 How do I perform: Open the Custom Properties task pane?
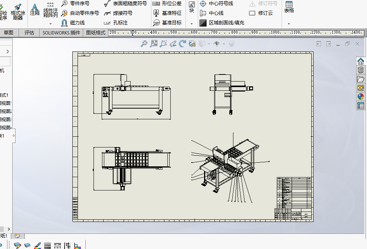pyautogui.click(x=361, y=106)
